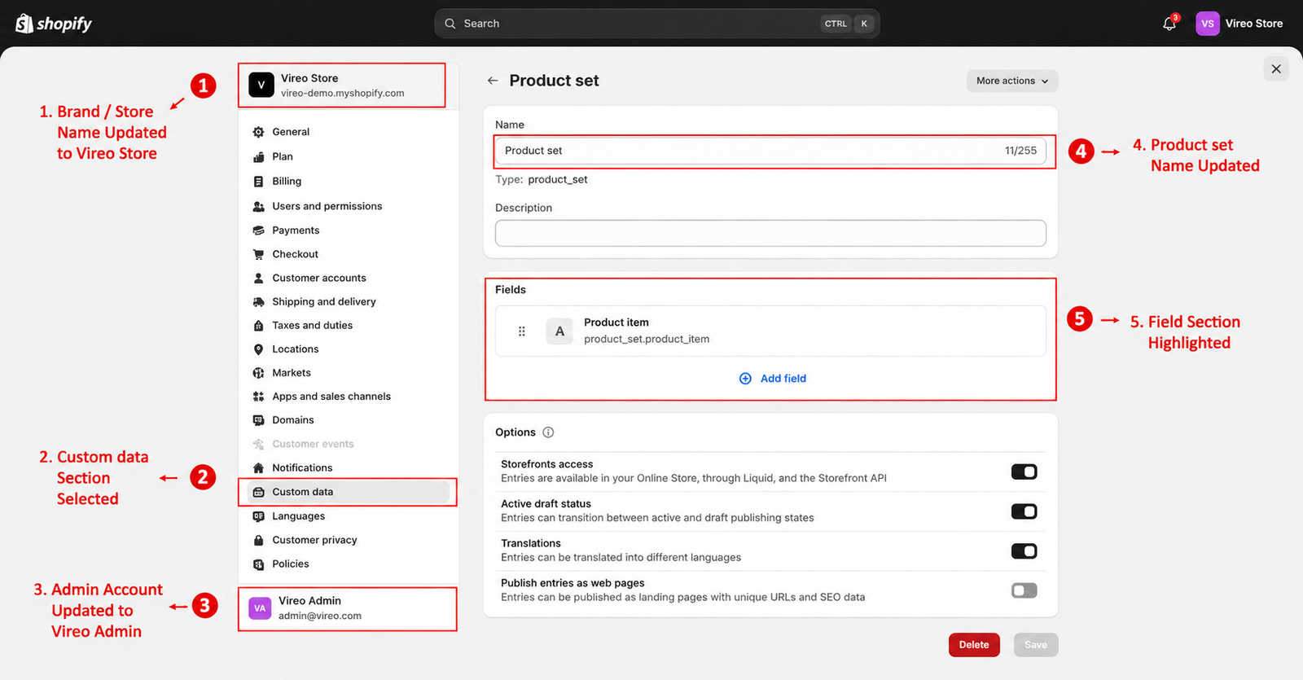Toggle the Translations switch
1303x680 pixels.
[x=1024, y=551]
